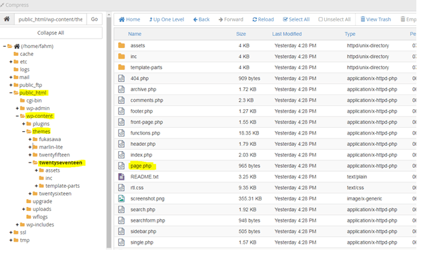Click the rtl.css file icon
This screenshot has height=253, width=425.
pos(121,188)
